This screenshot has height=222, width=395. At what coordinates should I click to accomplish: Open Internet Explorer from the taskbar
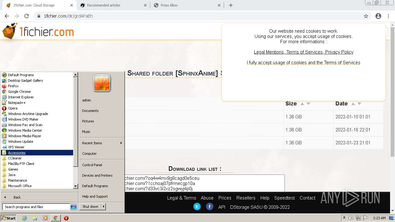[25, 218]
